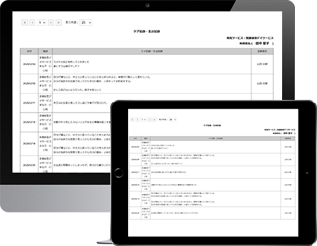
Task: Select first record row on monitor table
Action: tap(146, 64)
